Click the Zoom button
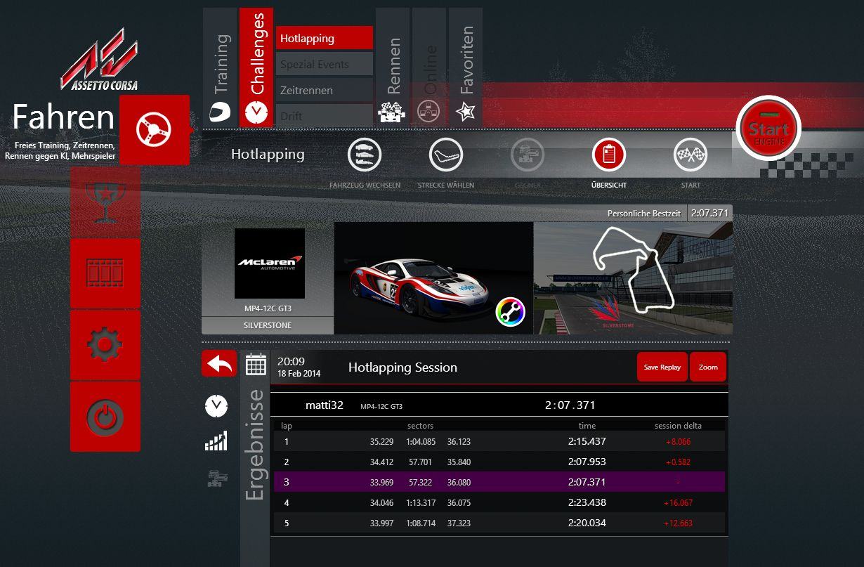864x567 pixels. 708,367
